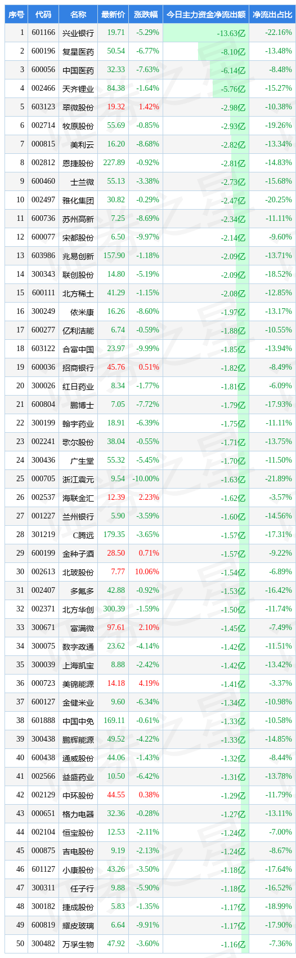Select stock name 牧原股份

pos(78,126)
